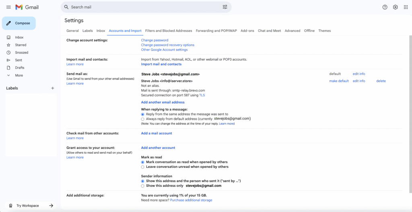Click Learn more under Grant access
This screenshot has width=412, height=212.
pyautogui.click(x=75, y=157)
